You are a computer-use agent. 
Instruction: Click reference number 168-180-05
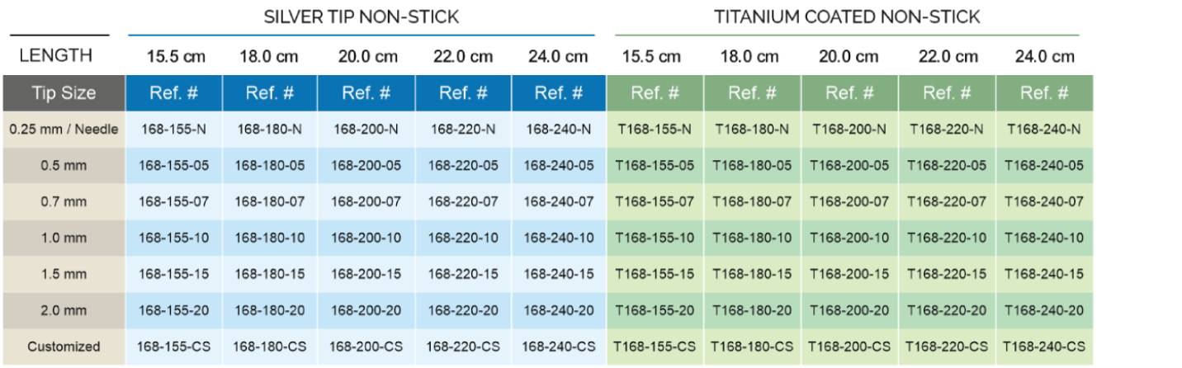click(x=270, y=165)
